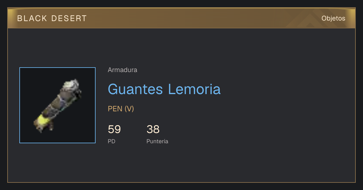Open the Objetos section link

[333, 18]
